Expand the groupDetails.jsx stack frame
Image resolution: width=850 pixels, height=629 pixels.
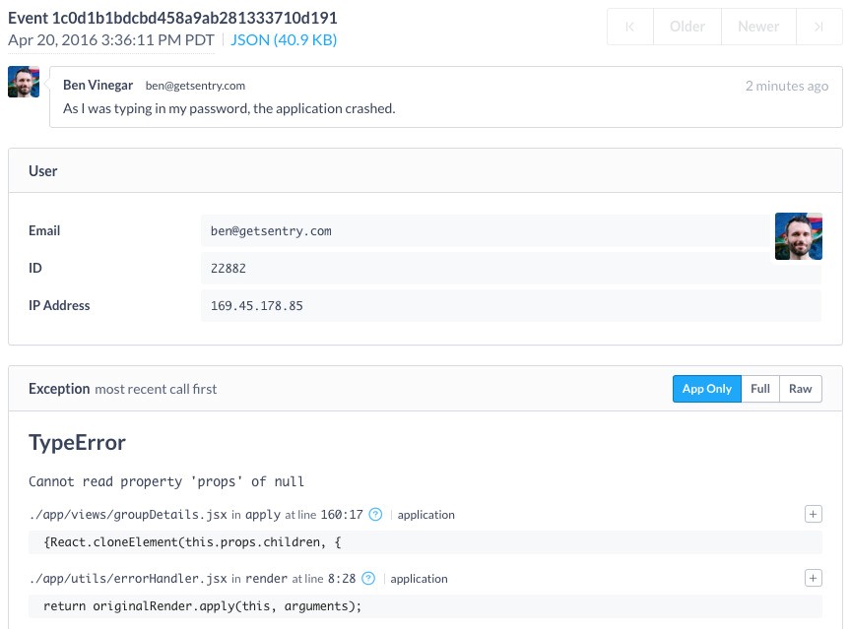click(813, 514)
